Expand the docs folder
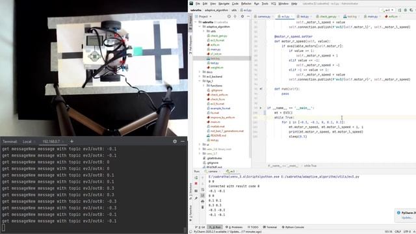Image resolution: width=416 pixels, height=234 pixels. (200, 72)
